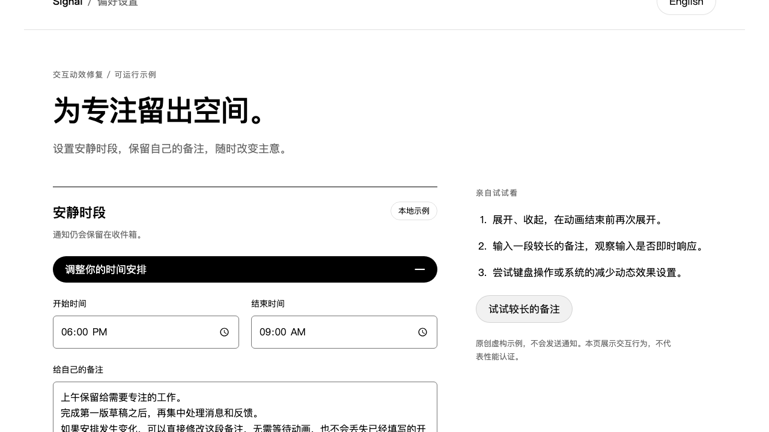Click the 交互动效修复 / 可运行示例 label
Image resolution: width=769 pixels, height=432 pixels.
click(105, 74)
